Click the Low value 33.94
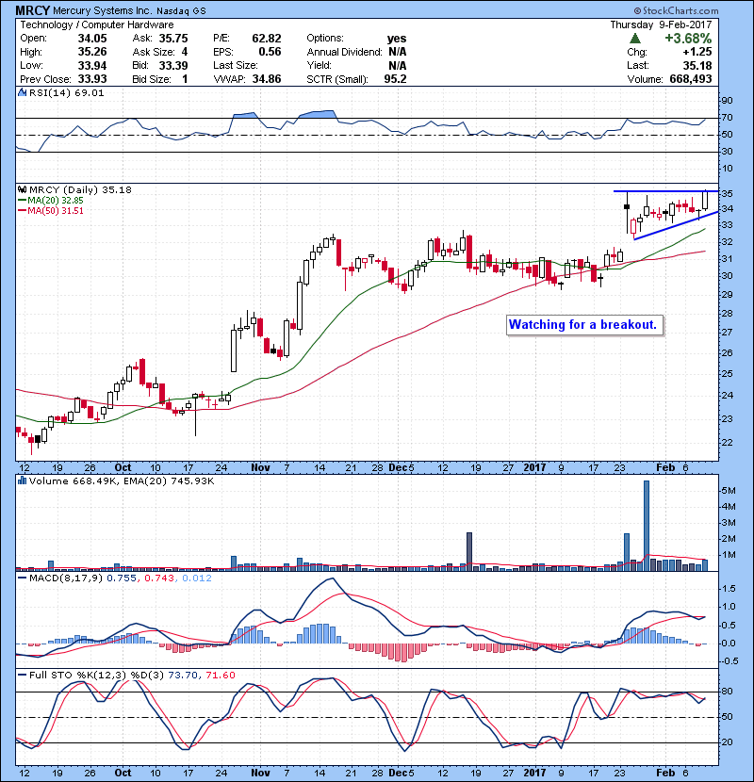The image size is (754, 782). pyautogui.click(x=92, y=65)
